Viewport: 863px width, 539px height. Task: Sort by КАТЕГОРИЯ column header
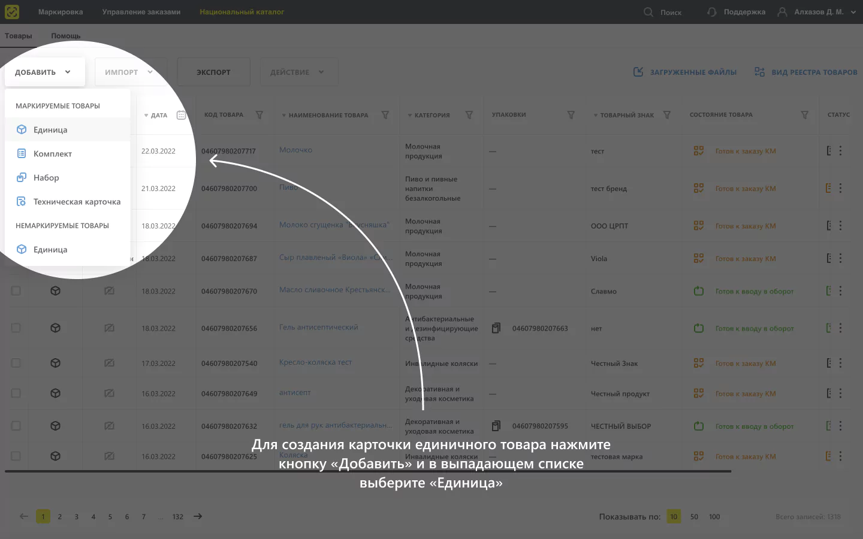coord(429,115)
